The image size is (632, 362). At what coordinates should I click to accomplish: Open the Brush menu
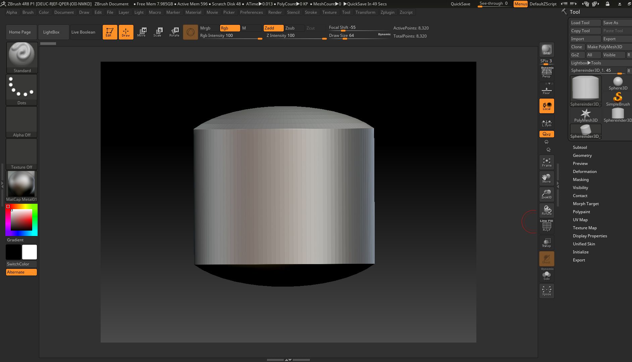tap(28, 12)
